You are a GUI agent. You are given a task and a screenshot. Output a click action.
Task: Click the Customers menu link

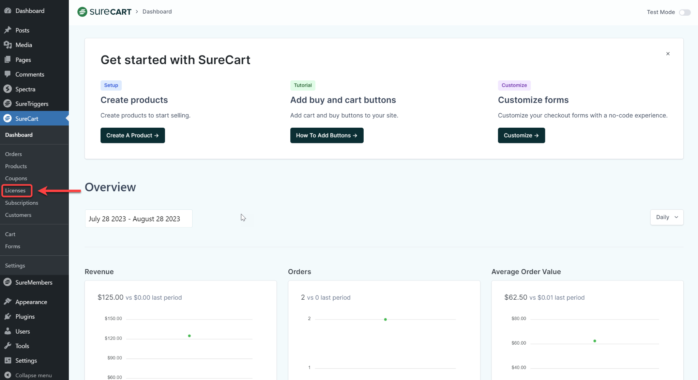point(18,215)
